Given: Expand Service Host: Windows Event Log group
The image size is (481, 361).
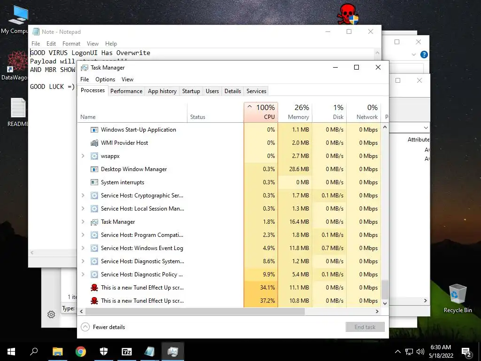Looking at the screenshot, I should [x=83, y=248].
